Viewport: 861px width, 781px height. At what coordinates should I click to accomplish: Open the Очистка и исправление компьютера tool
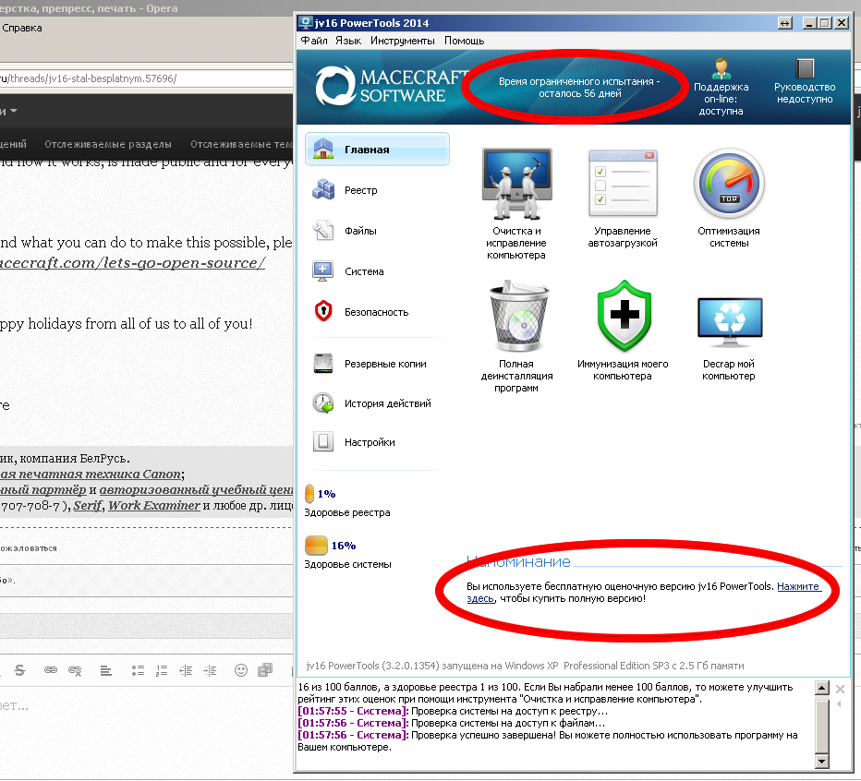(x=516, y=203)
